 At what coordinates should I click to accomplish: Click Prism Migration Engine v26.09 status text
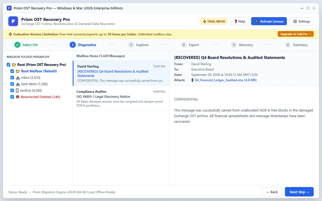(x=74, y=192)
